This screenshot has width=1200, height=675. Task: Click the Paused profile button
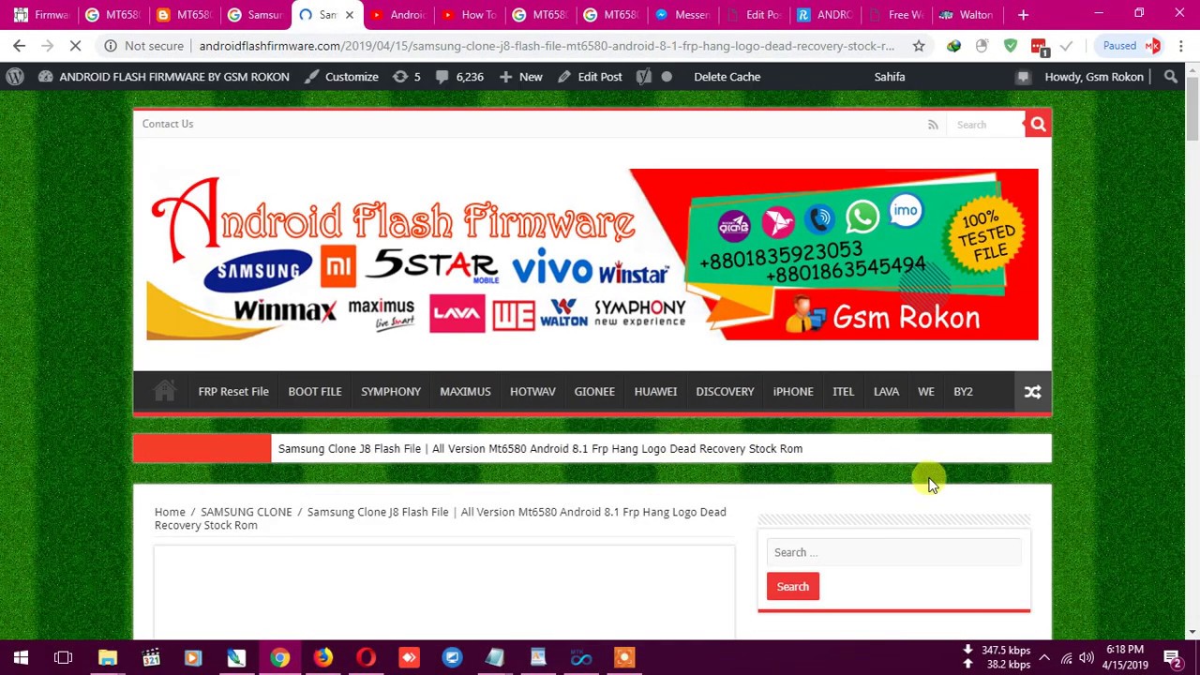(1129, 46)
